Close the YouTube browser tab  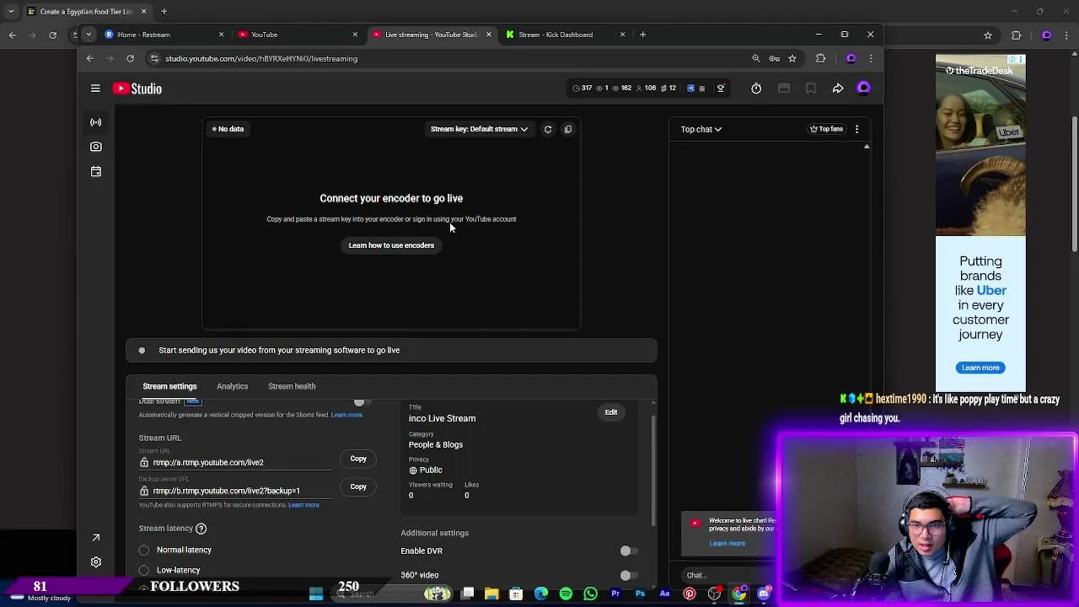click(355, 35)
